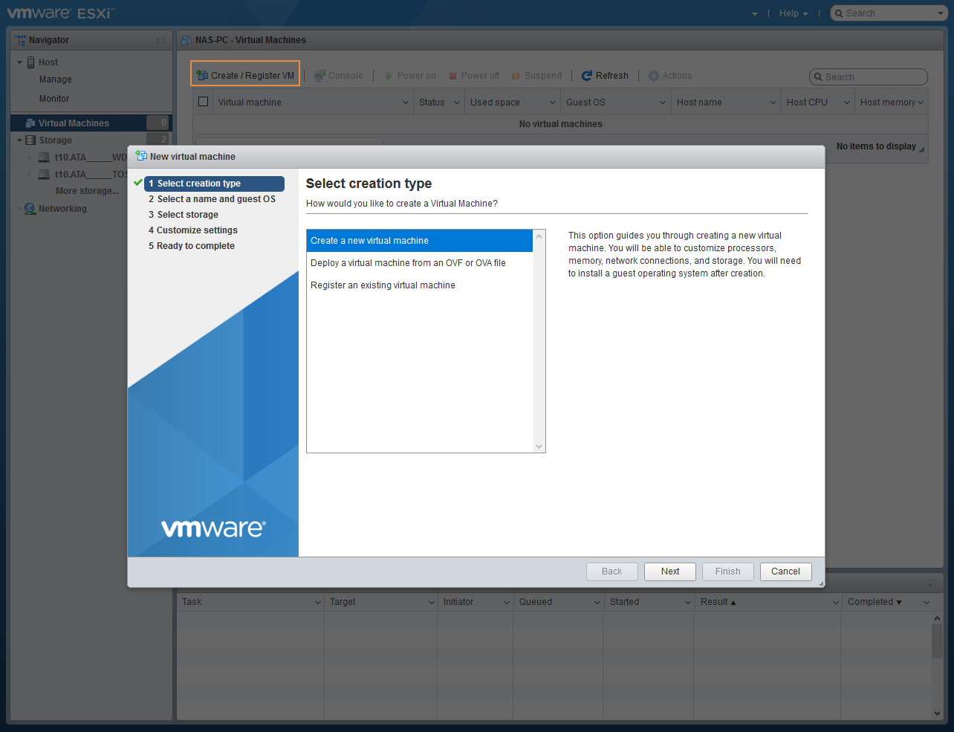The height and width of the screenshot is (732, 954).
Task: Collapse the Host tree node
Action: pos(19,62)
